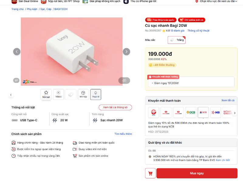Select the Home Credit payment icon

click(x=228, y=112)
